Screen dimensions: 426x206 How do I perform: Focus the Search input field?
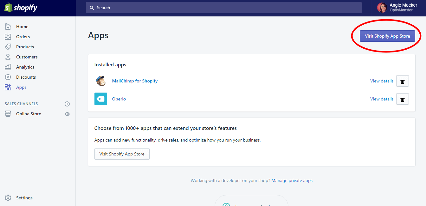click(224, 8)
